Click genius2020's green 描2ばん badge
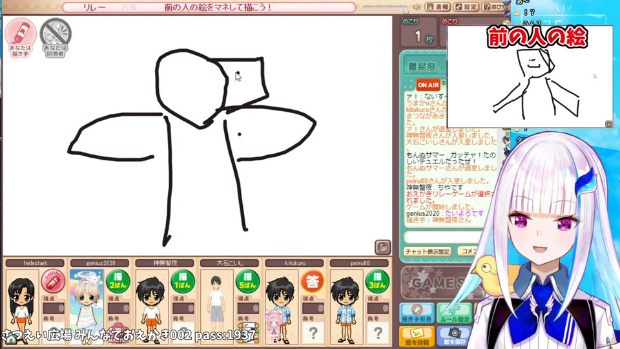This screenshot has width=620, height=349. click(x=118, y=281)
